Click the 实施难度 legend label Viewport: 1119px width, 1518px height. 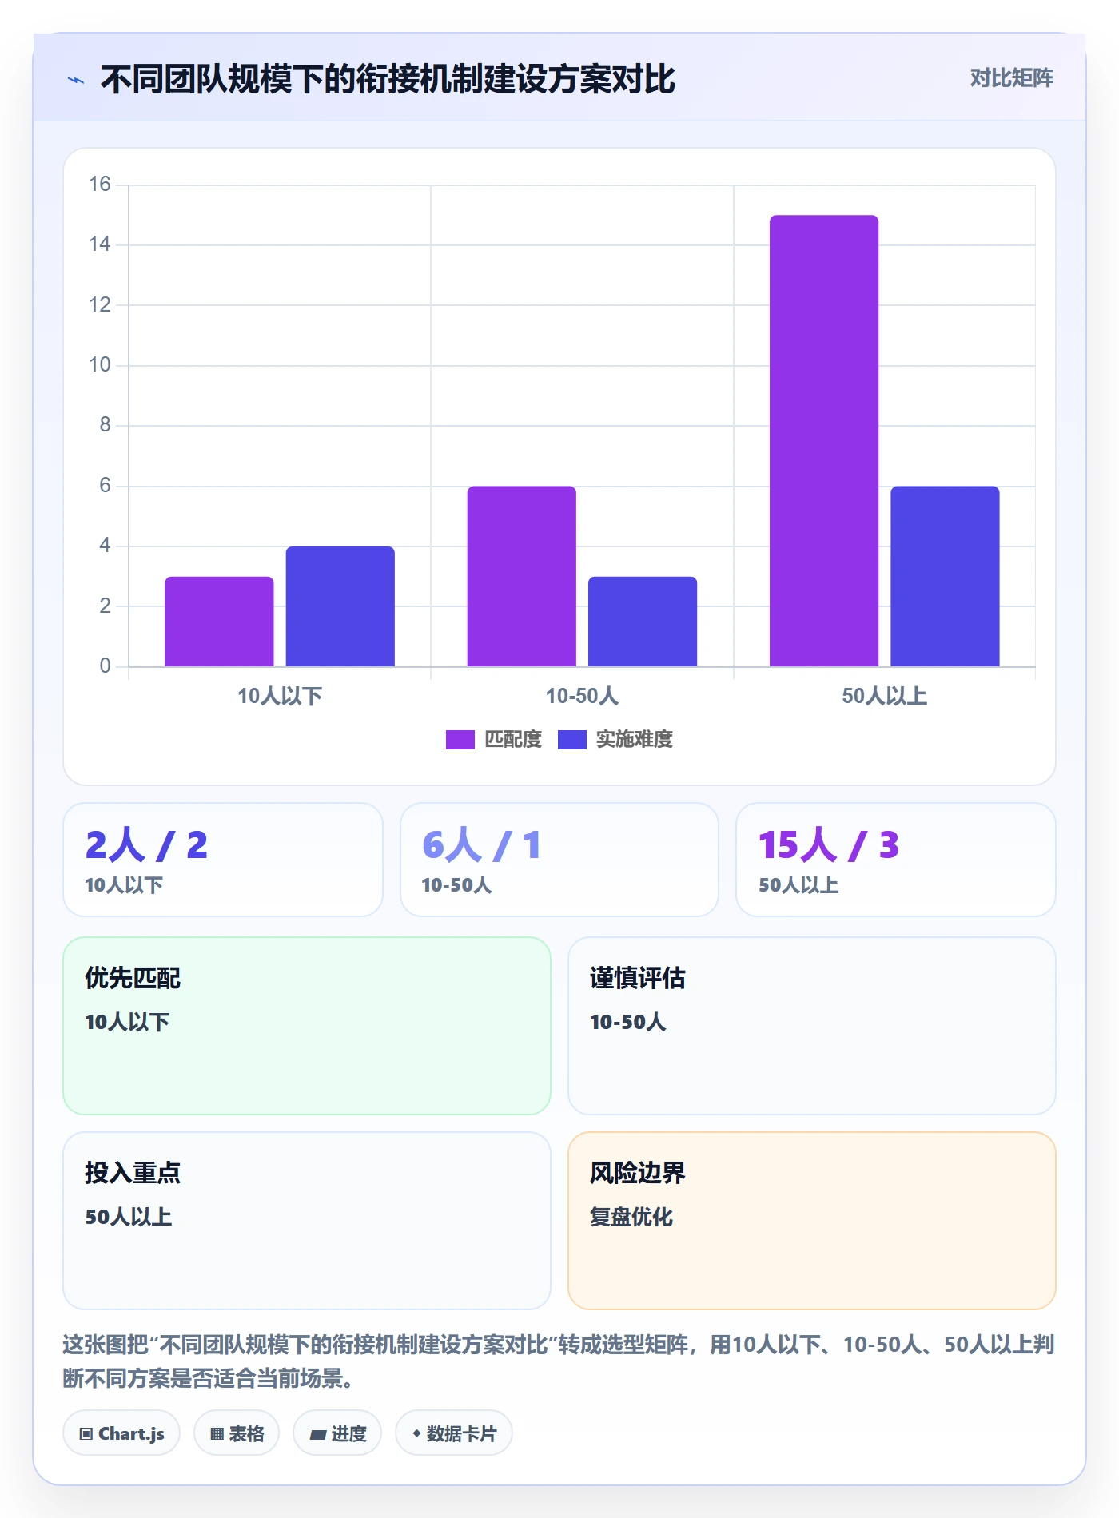coord(635,740)
